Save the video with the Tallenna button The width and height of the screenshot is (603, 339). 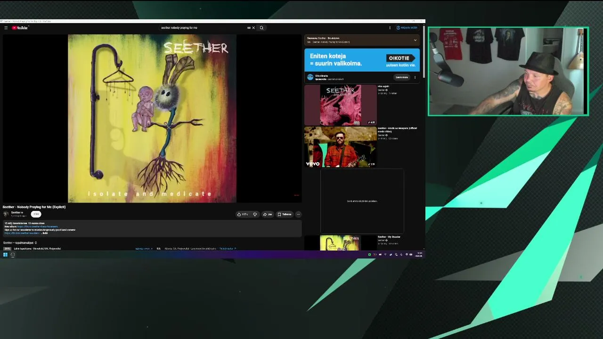point(285,214)
